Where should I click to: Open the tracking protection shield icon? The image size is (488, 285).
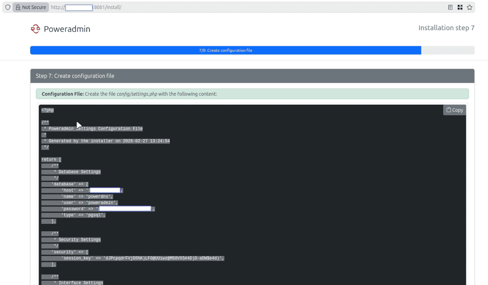(x=7, y=7)
